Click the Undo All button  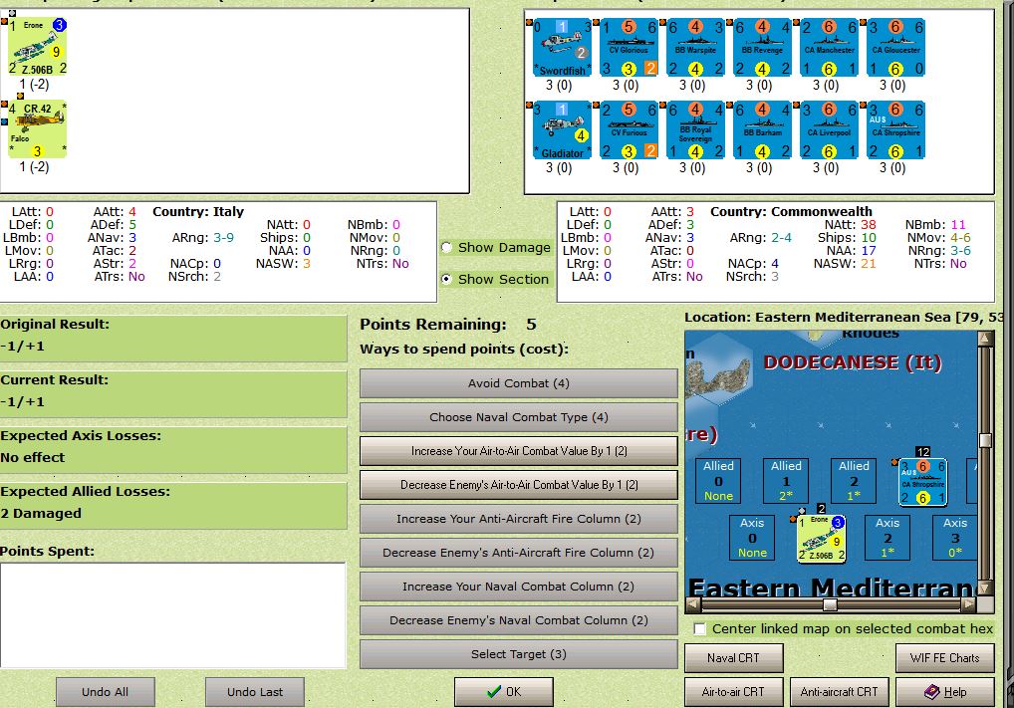(106, 692)
